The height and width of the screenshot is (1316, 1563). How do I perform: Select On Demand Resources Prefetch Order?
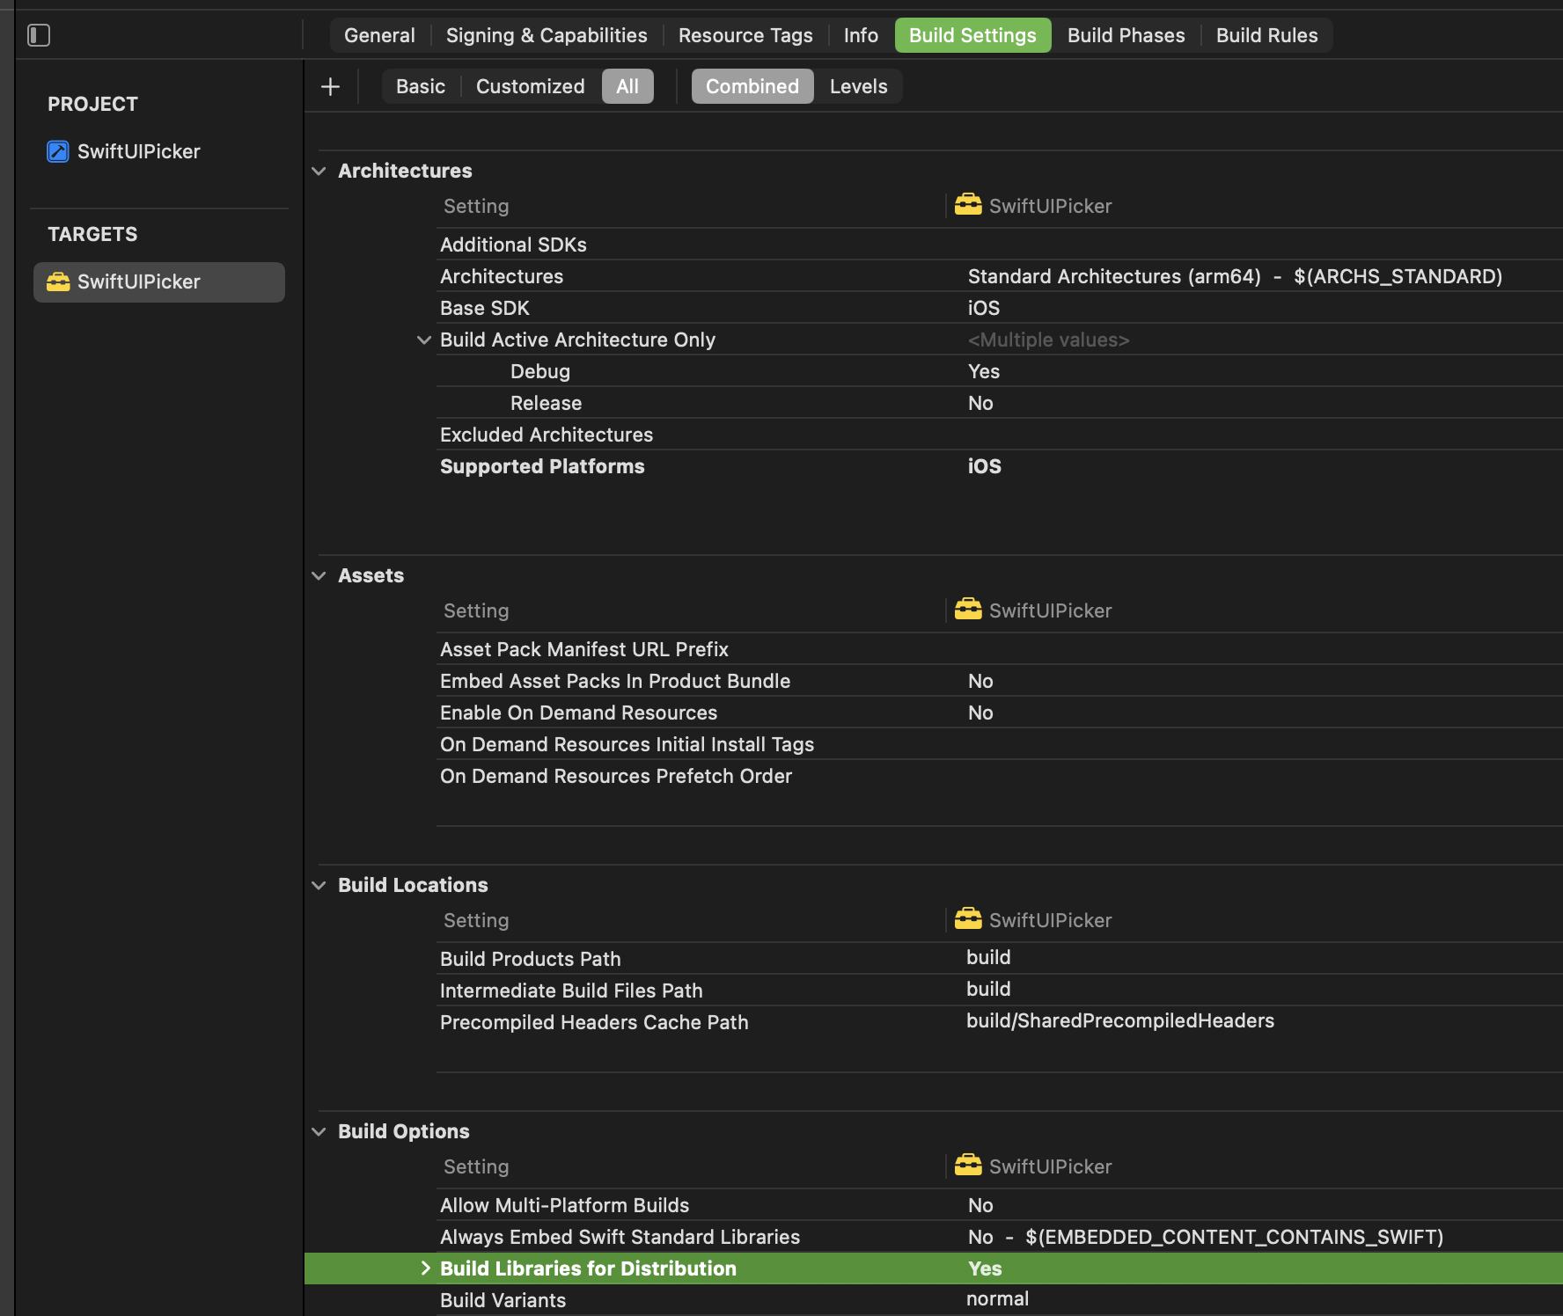tap(616, 776)
